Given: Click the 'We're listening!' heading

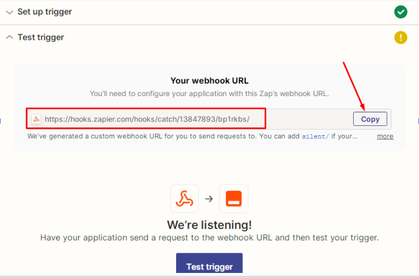Looking at the screenshot, I should click(209, 225).
